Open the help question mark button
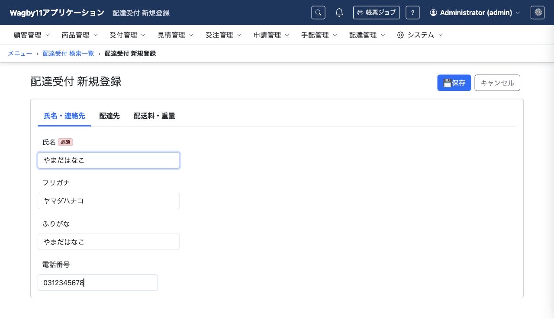Viewport: 554px width, 319px height. click(x=412, y=13)
